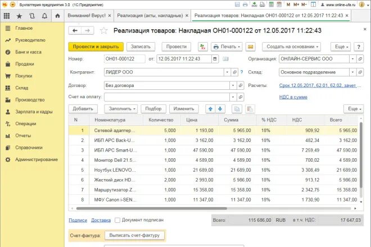Image resolution: width=371 pixels, height=247 pixels.
Task: Open the yellow info icon in title bar
Action: click(x=361, y=4)
